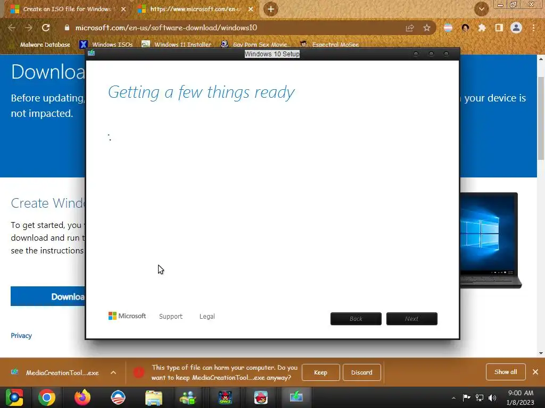
Task: Click the Setup window title bar icon
Action: click(92, 53)
